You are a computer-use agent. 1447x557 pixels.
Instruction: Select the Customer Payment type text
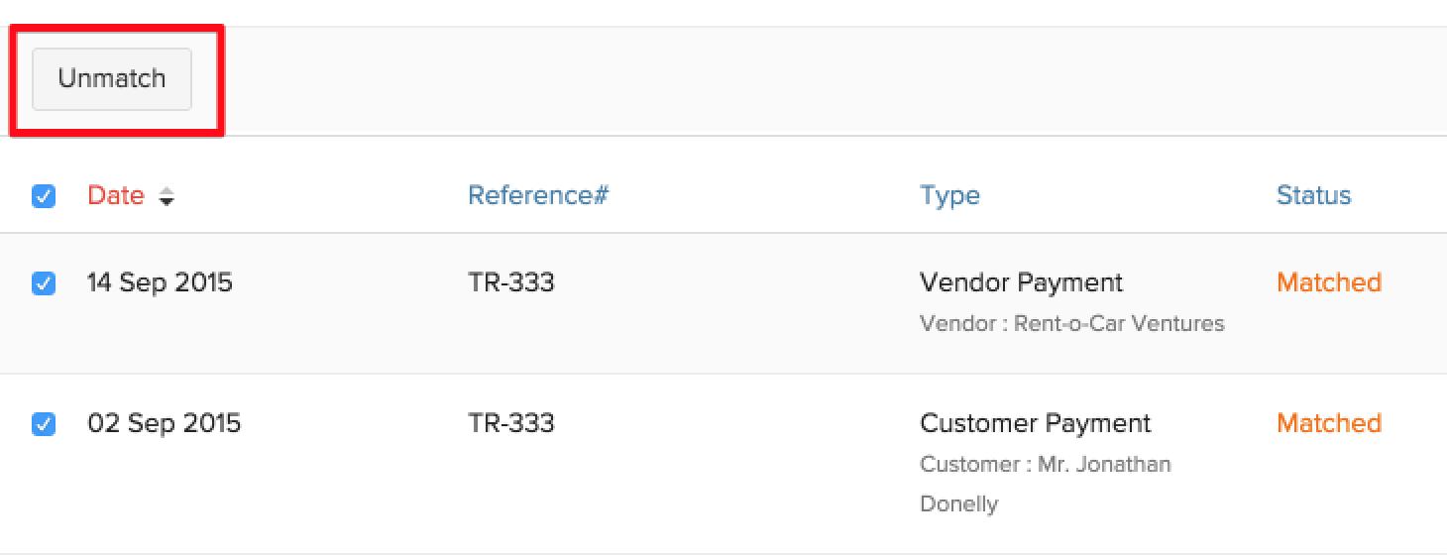1035,423
